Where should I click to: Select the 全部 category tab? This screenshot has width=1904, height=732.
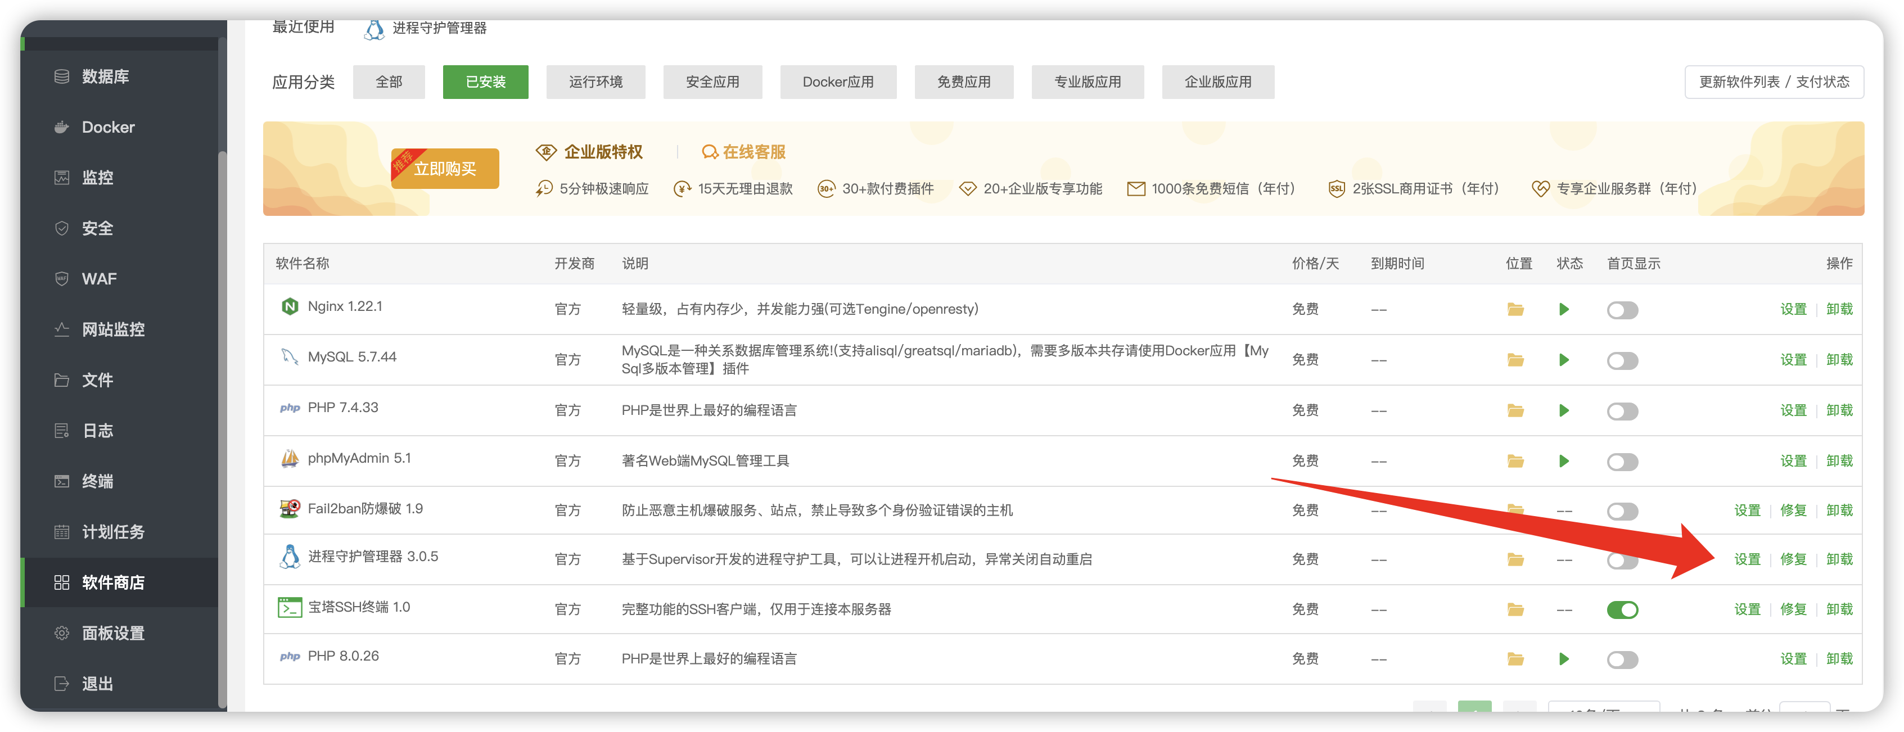pos(389,82)
